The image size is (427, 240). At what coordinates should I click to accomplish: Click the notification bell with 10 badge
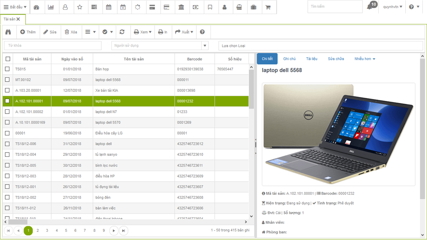tap(372, 6)
